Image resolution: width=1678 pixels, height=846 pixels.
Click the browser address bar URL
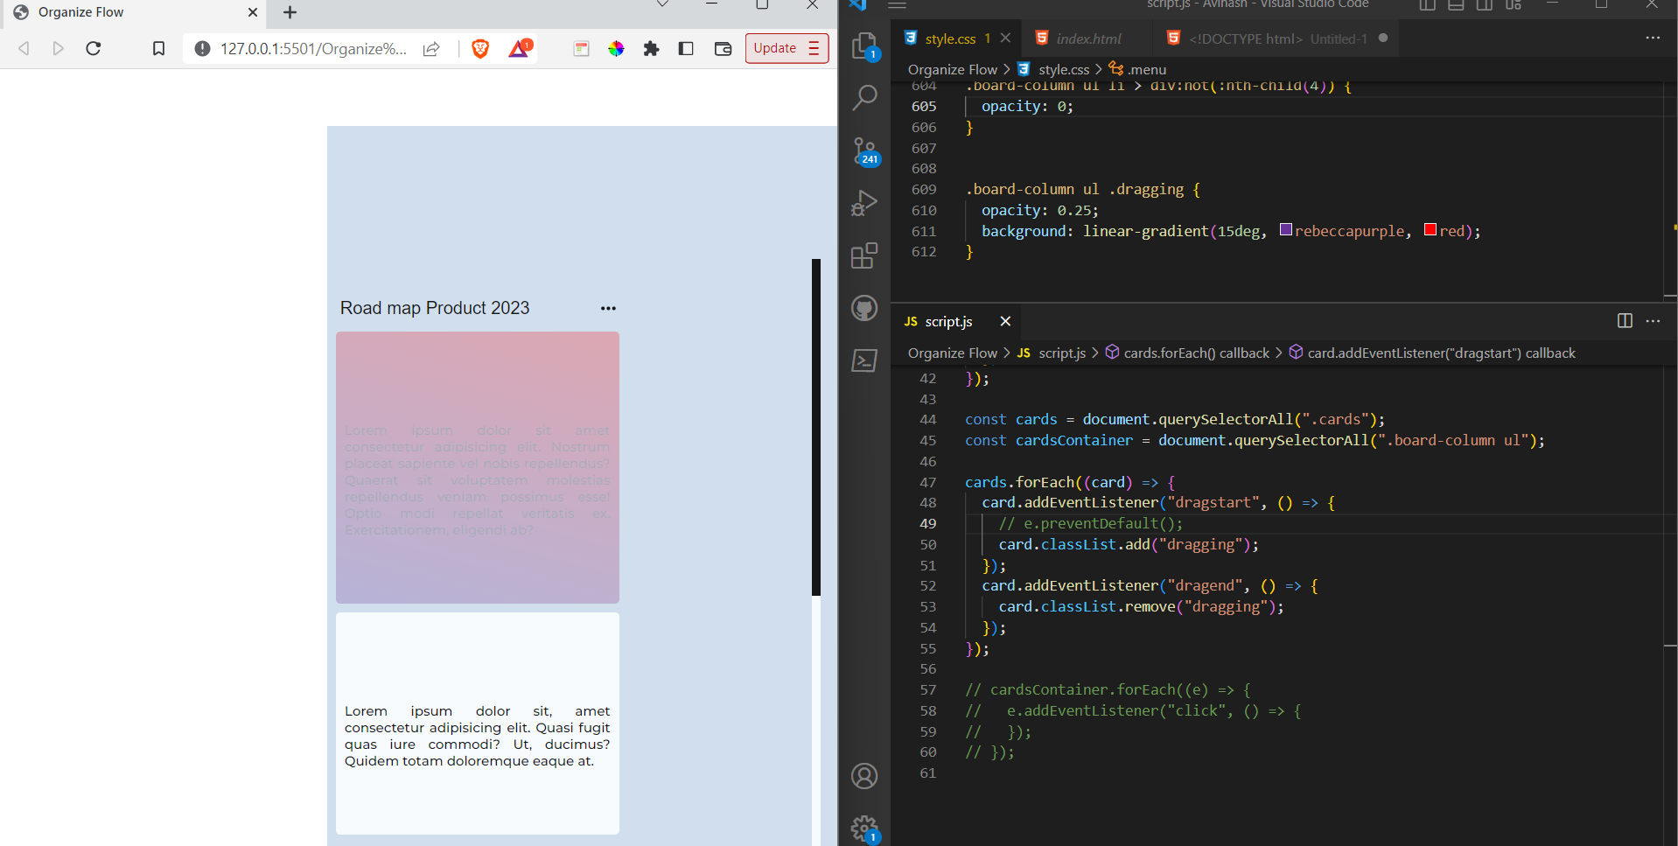pyautogui.click(x=312, y=49)
